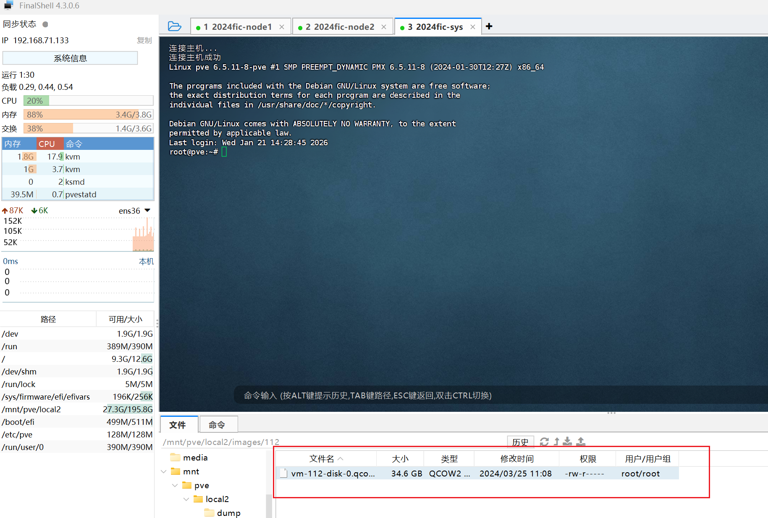
Task: Select the ksmd process row
Action: (x=78, y=182)
